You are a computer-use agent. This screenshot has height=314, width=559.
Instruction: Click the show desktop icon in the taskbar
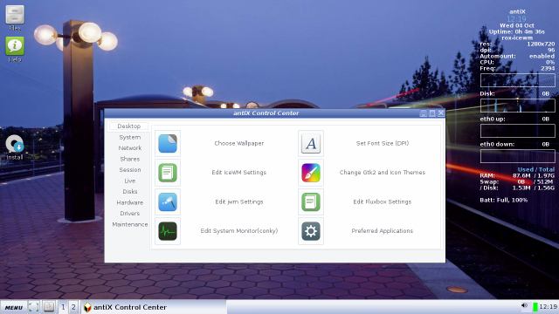[33, 307]
